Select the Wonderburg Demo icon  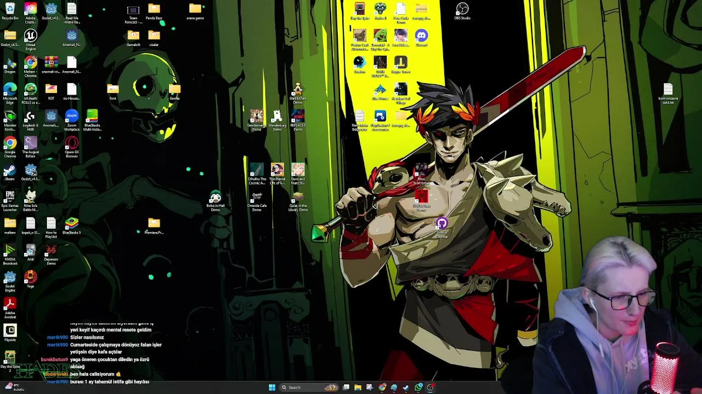pyautogui.click(x=277, y=120)
